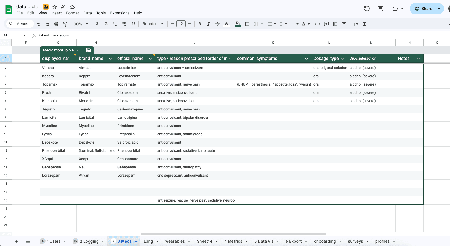450x246 pixels.
Task: Search the Menus box
Action: (x=20, y=24)
